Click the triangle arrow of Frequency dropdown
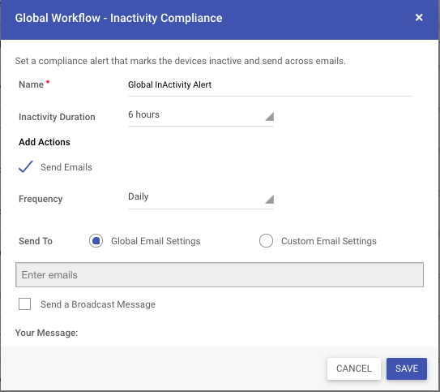The height and width of the screenshot is (392, 440). (269, 199)
